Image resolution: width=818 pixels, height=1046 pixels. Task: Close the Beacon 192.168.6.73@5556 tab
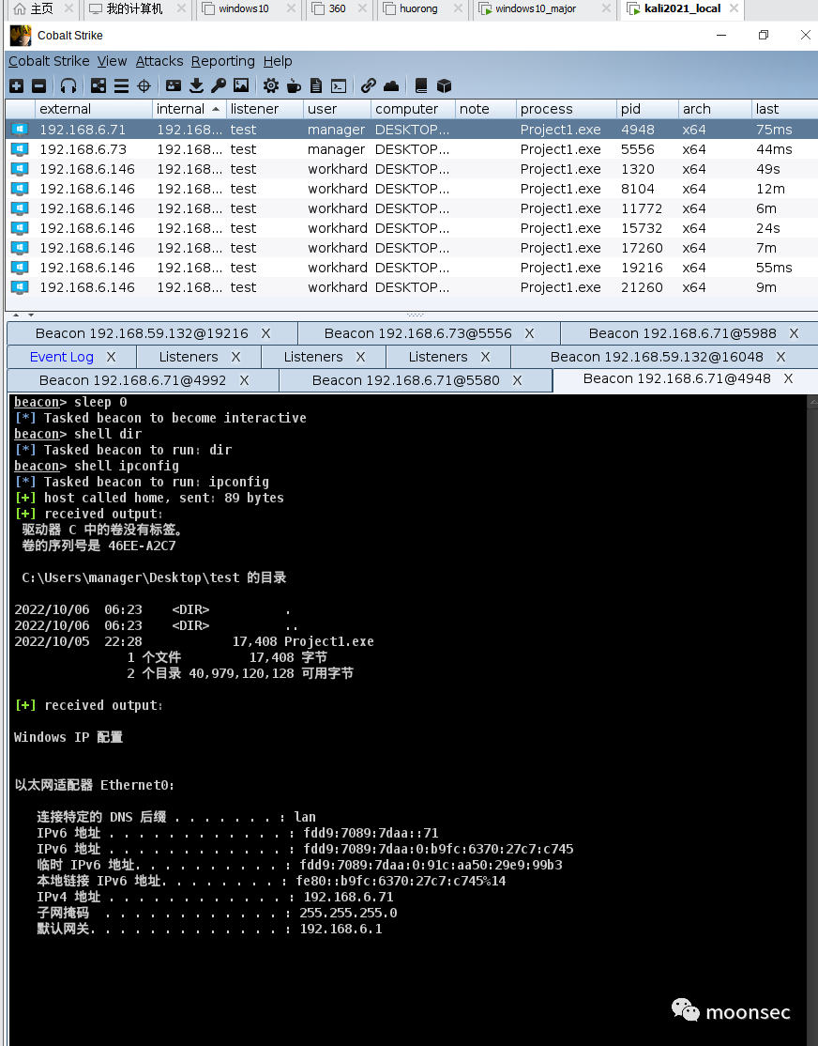529,333
